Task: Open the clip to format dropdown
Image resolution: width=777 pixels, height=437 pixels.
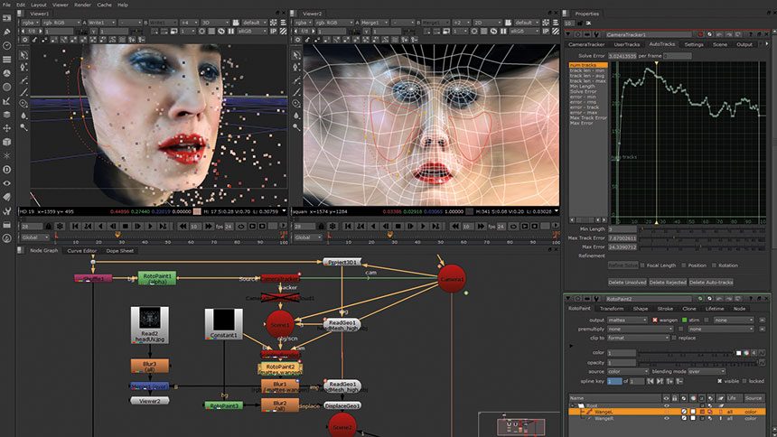Action: click(x=637, y=338)
